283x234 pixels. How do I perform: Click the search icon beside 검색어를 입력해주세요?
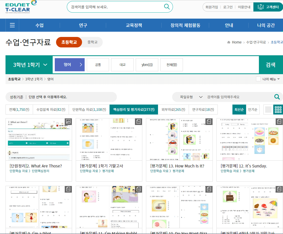[x=277, y=97]
